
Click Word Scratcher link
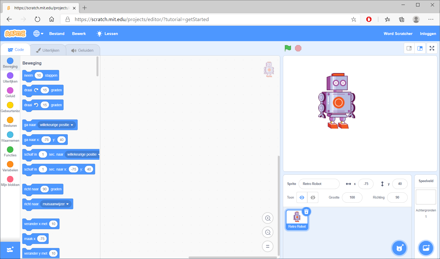coord(398,34)
